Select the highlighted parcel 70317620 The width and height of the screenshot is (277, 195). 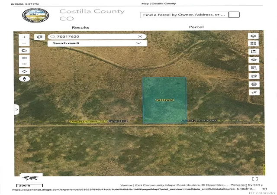click(164, 101)
